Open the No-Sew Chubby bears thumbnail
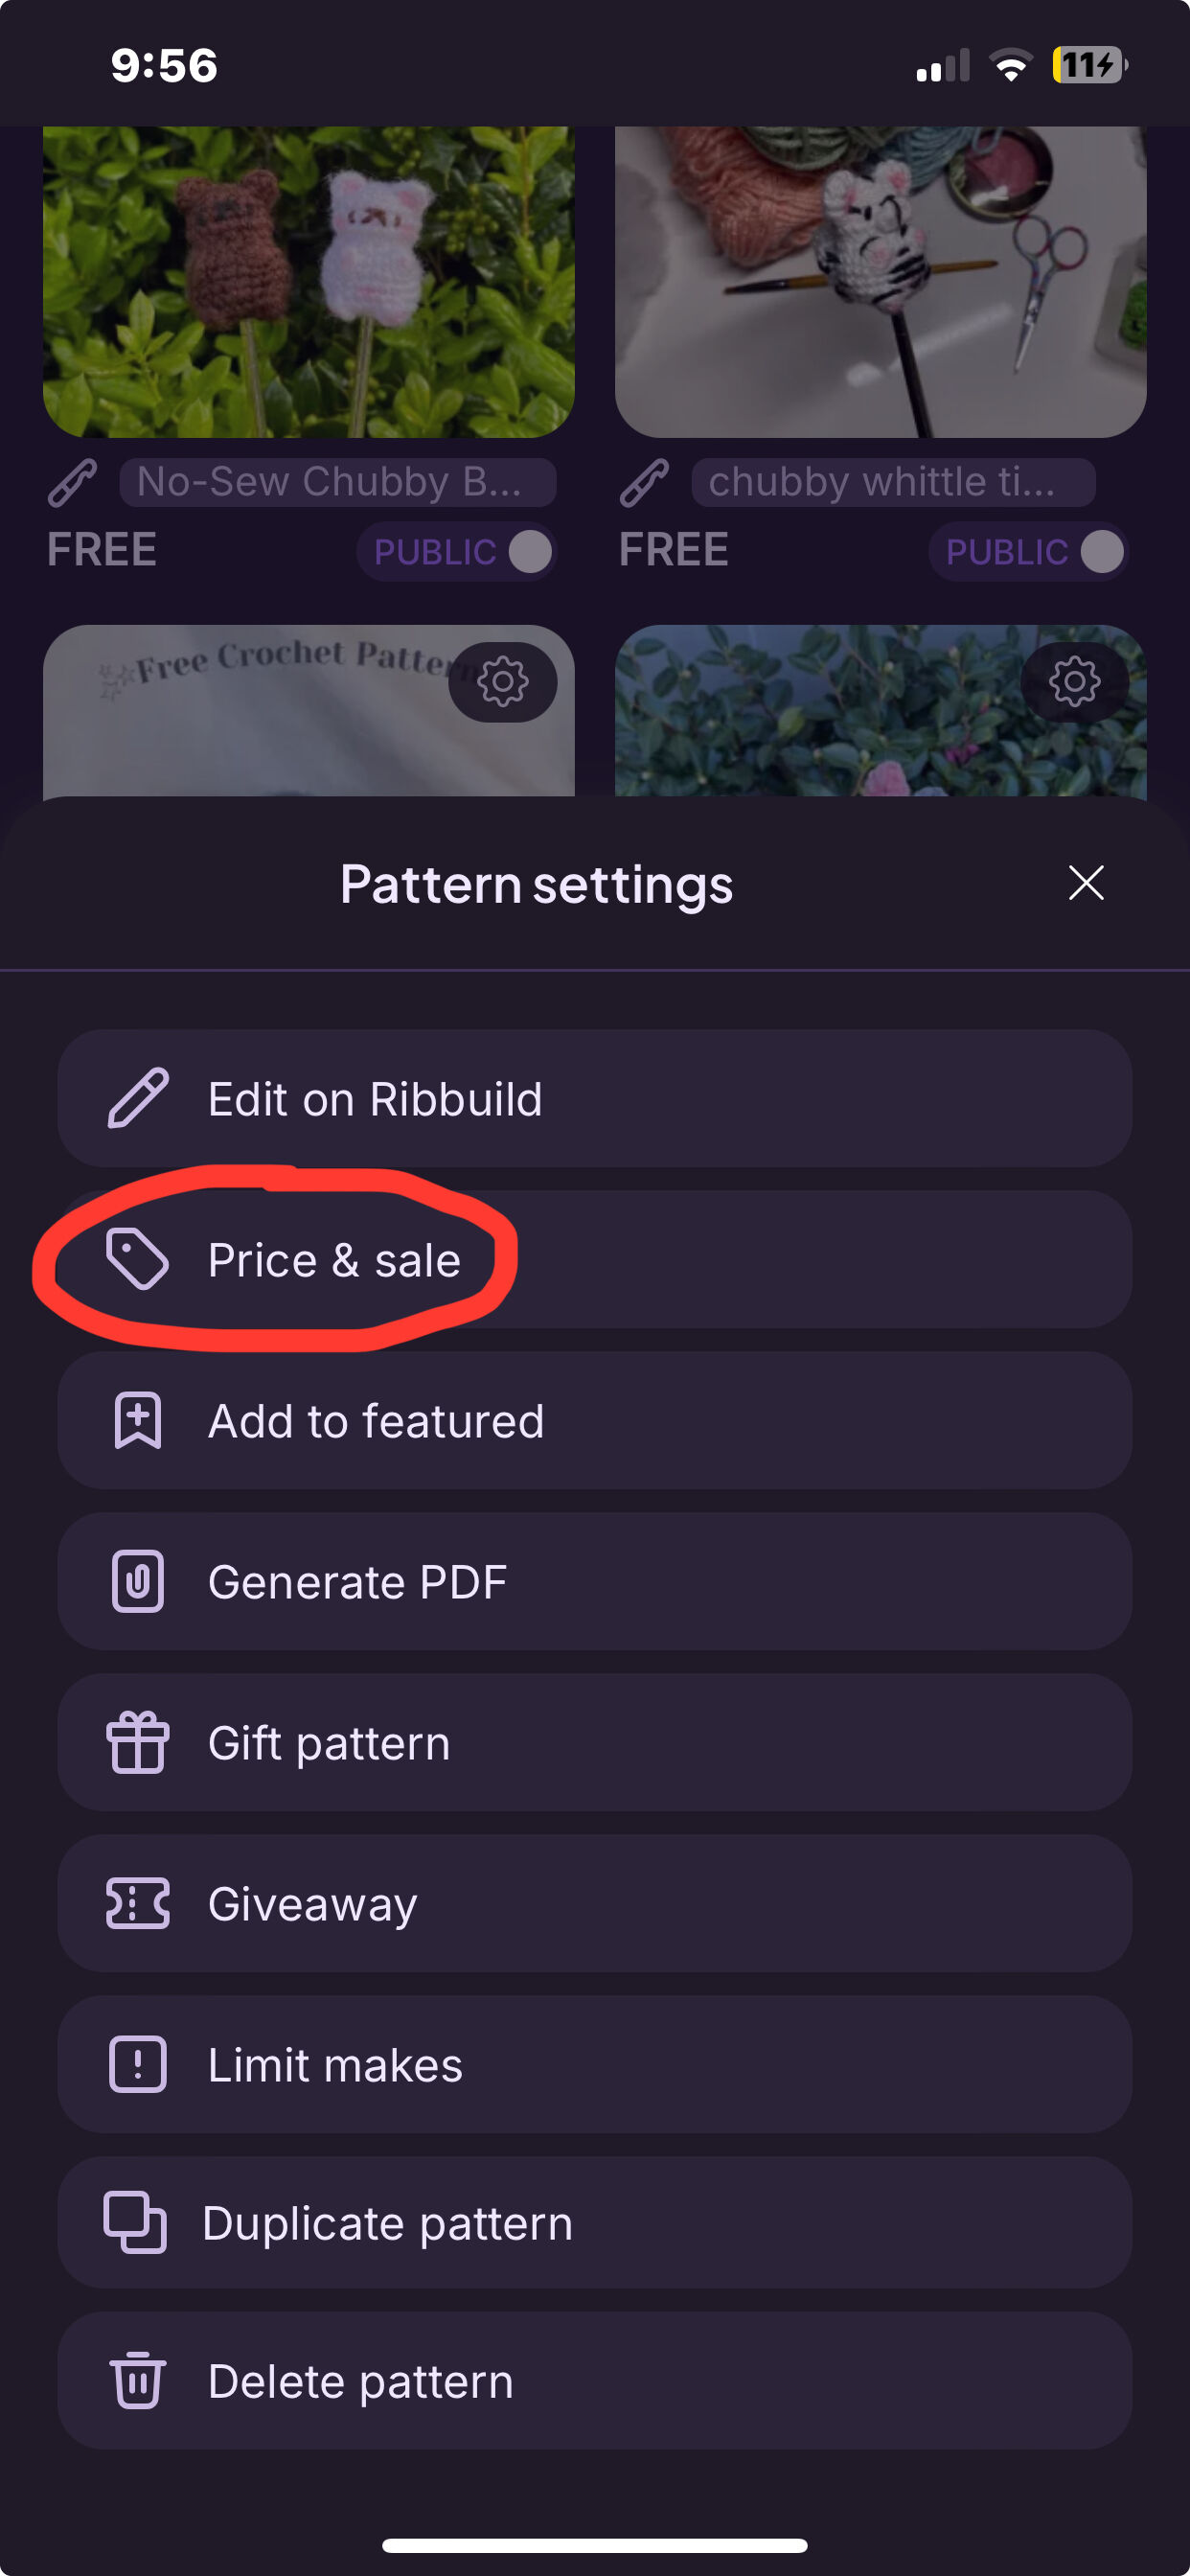Image resolution: width=1190 pixels, height=2576 pixels. click(308, 281)
